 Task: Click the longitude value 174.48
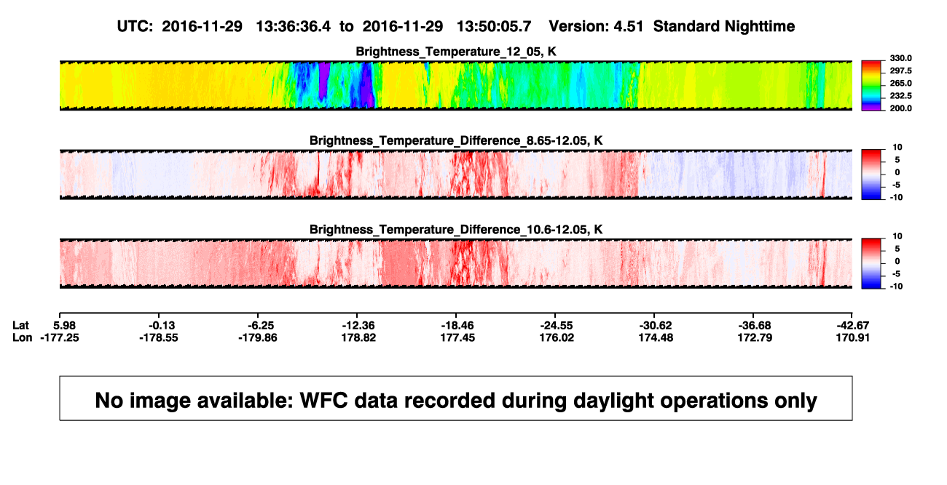[x=655, y=337]
